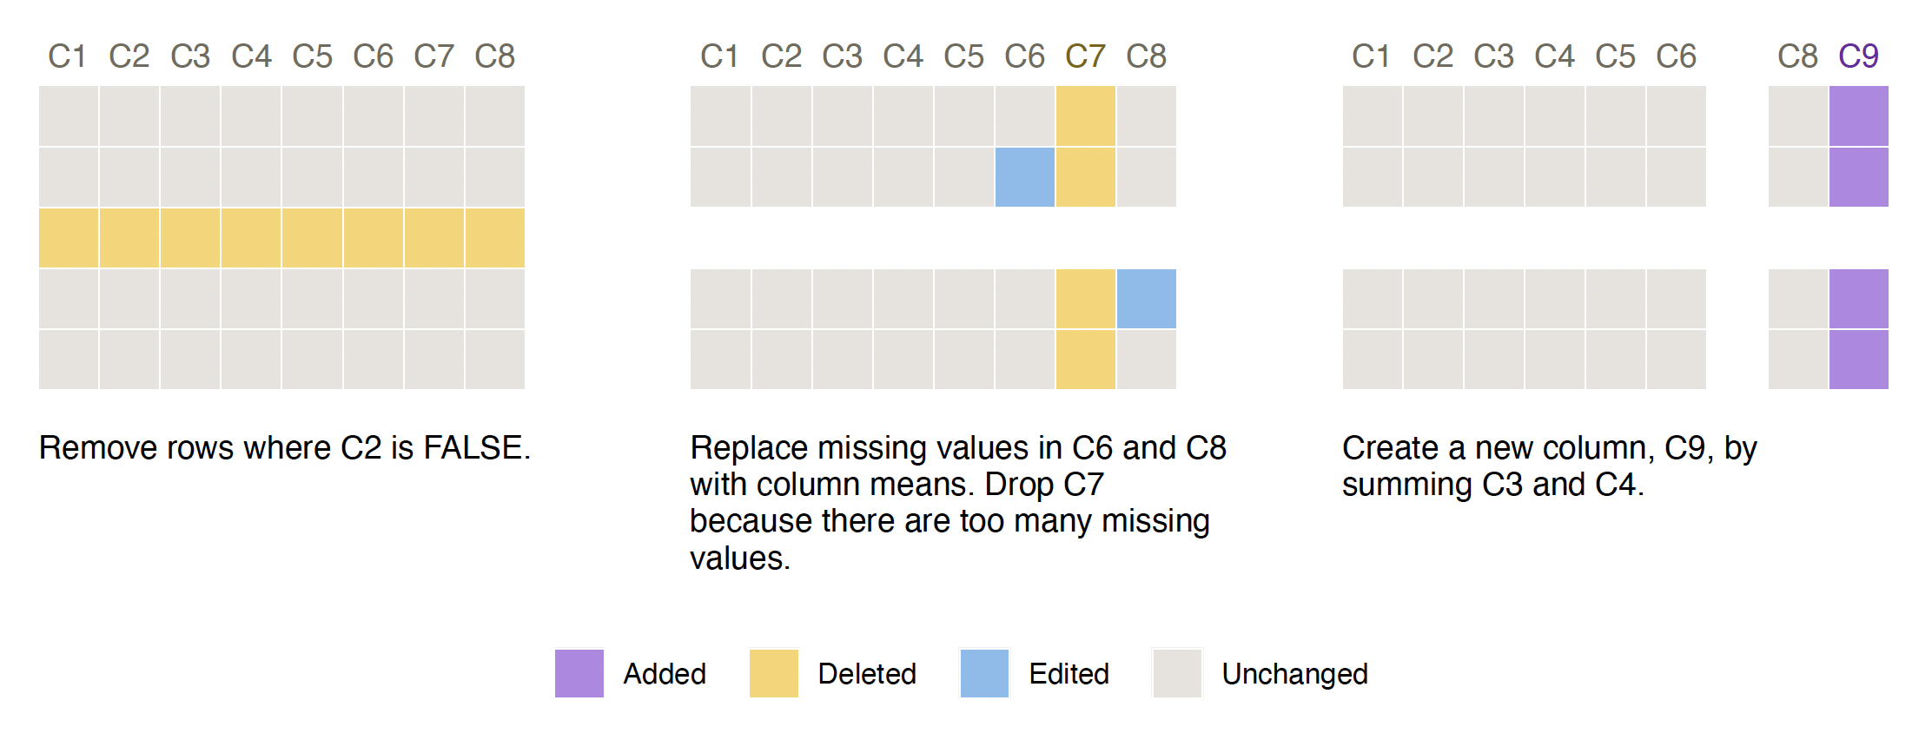The height and width of the screenshot is (740, 1932).
Task: Click the top yellow cell in C7 column
Action: point(1086,116)
